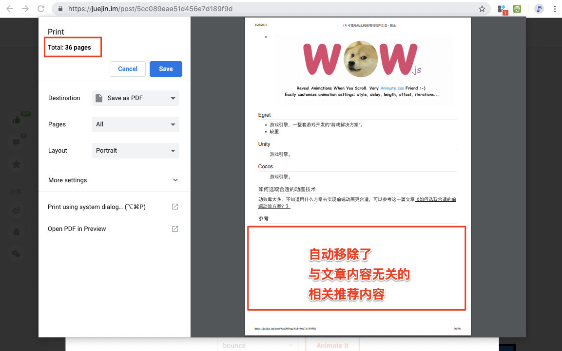Share the article to Weibo

pyautogui.click(x=16, y=210)
